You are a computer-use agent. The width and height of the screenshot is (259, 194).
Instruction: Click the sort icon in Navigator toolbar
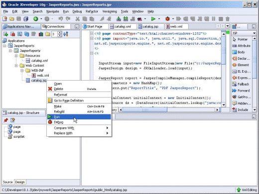pyautogui.click(x=66, y=34)
